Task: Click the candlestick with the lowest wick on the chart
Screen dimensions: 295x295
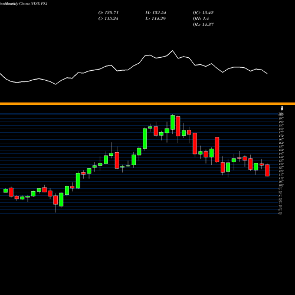Action: [x=55, y=200]
